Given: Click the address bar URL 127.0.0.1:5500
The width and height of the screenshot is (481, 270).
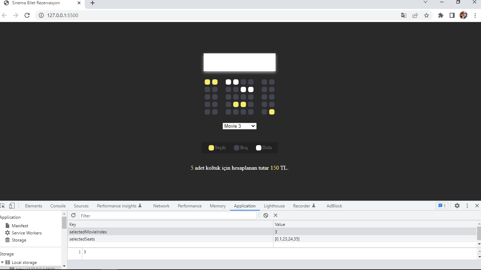Looking at the screenshot, I should point(63,15).
